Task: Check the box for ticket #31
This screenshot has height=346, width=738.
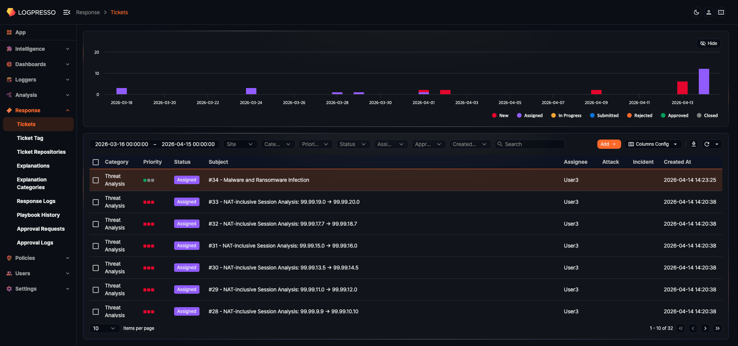Action: click(96, 246)
